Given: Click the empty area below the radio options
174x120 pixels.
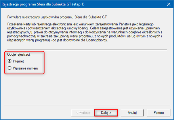Looking at the screenshot, I should [x=86, y=89].
